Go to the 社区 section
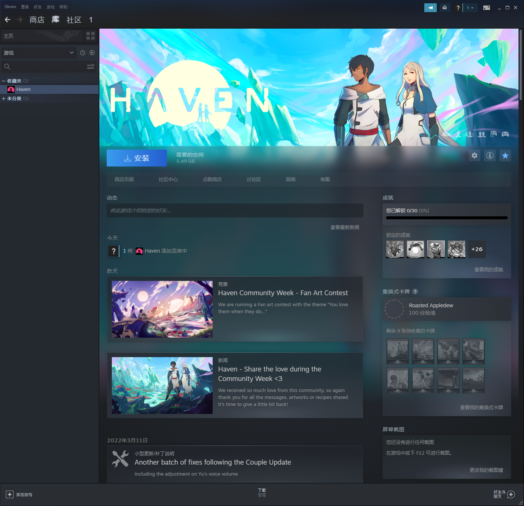This screenshot has width=524, height=506. pos(74,20)
